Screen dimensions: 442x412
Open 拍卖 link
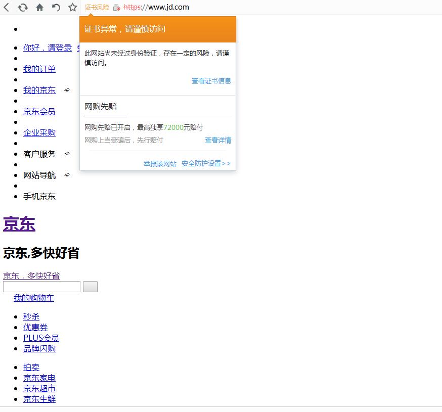pyautogui.click(x=31, y=367)
